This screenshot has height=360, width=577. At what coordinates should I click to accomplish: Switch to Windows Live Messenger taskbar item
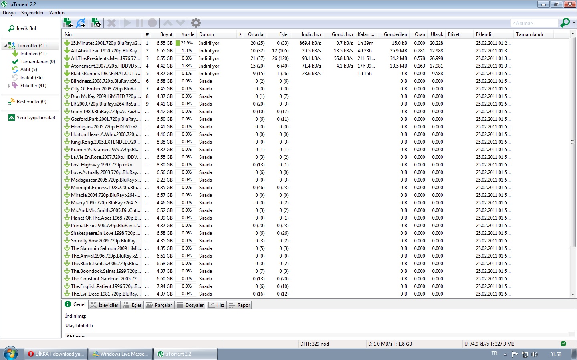coord(120,354)
